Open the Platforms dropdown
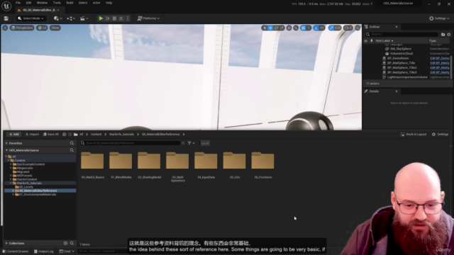454x255 pixels. (148, 18)
